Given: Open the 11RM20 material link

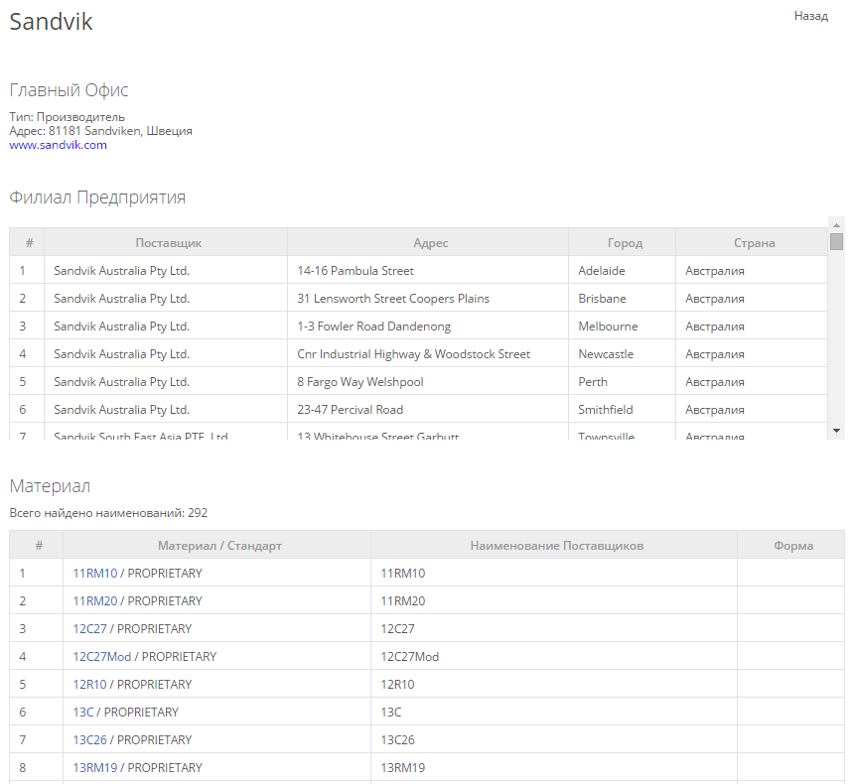Looking at the screenshot, I should click(95, 600).
